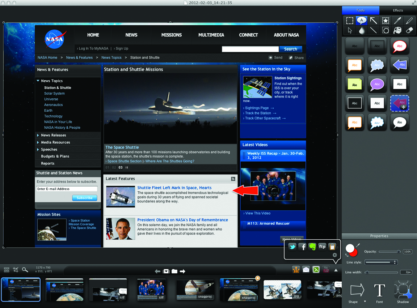Swap fill and outline colors arrow
The width and height of the screenshot is (417, 308).
point(347,255)
